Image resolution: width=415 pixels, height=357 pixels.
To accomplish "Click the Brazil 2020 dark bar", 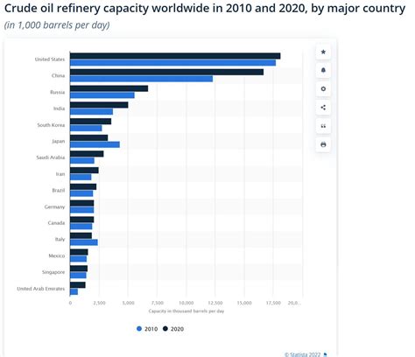I will (x=83, y=187).
